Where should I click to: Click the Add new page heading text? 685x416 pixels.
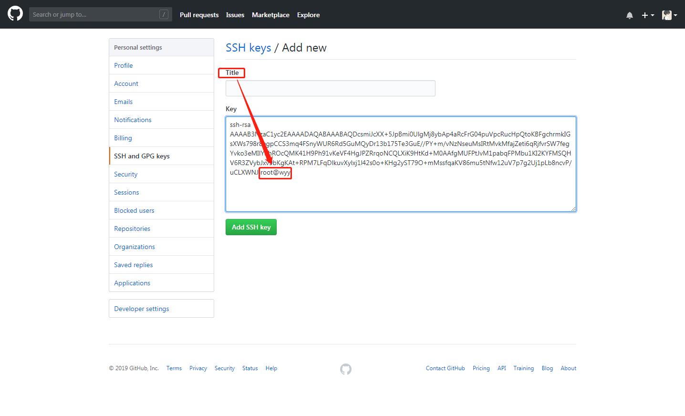(x=304, y=48)
